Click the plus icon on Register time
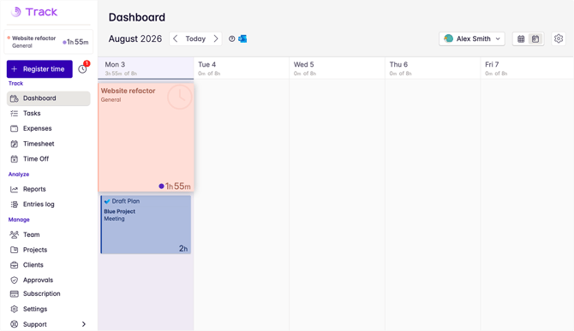574x331 pixels. tap(15, 69)
